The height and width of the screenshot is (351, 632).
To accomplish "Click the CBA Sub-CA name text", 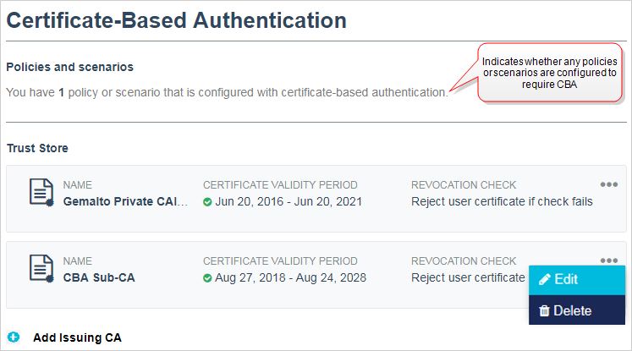I will (x=99, y=277).
